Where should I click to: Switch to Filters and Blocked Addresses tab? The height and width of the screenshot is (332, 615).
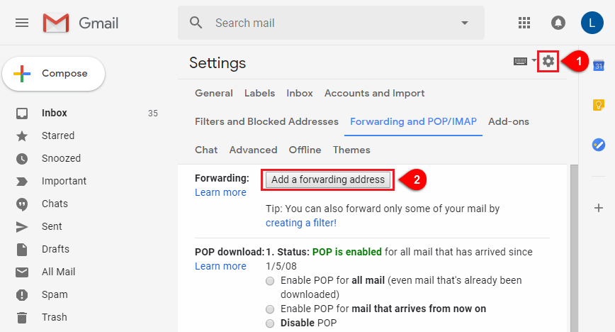266,121
